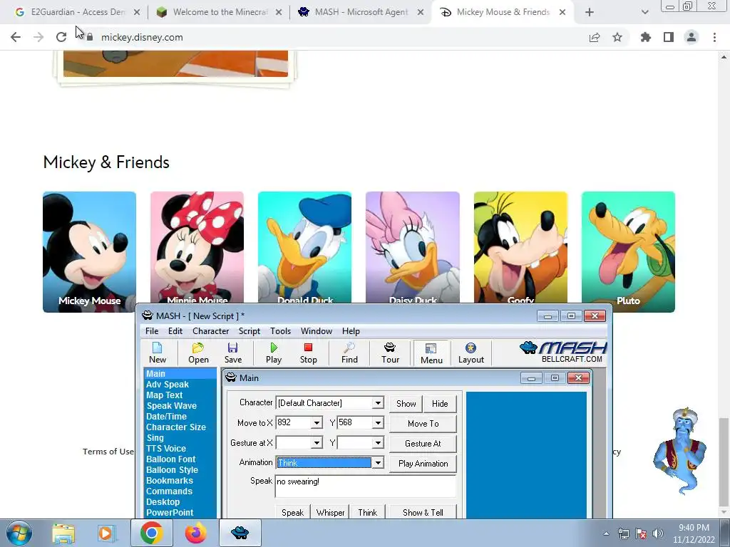The width and height of the screenshot is (730, 547).
Task: Open the Help menu in MASH
Action: (x=351, y=330)
